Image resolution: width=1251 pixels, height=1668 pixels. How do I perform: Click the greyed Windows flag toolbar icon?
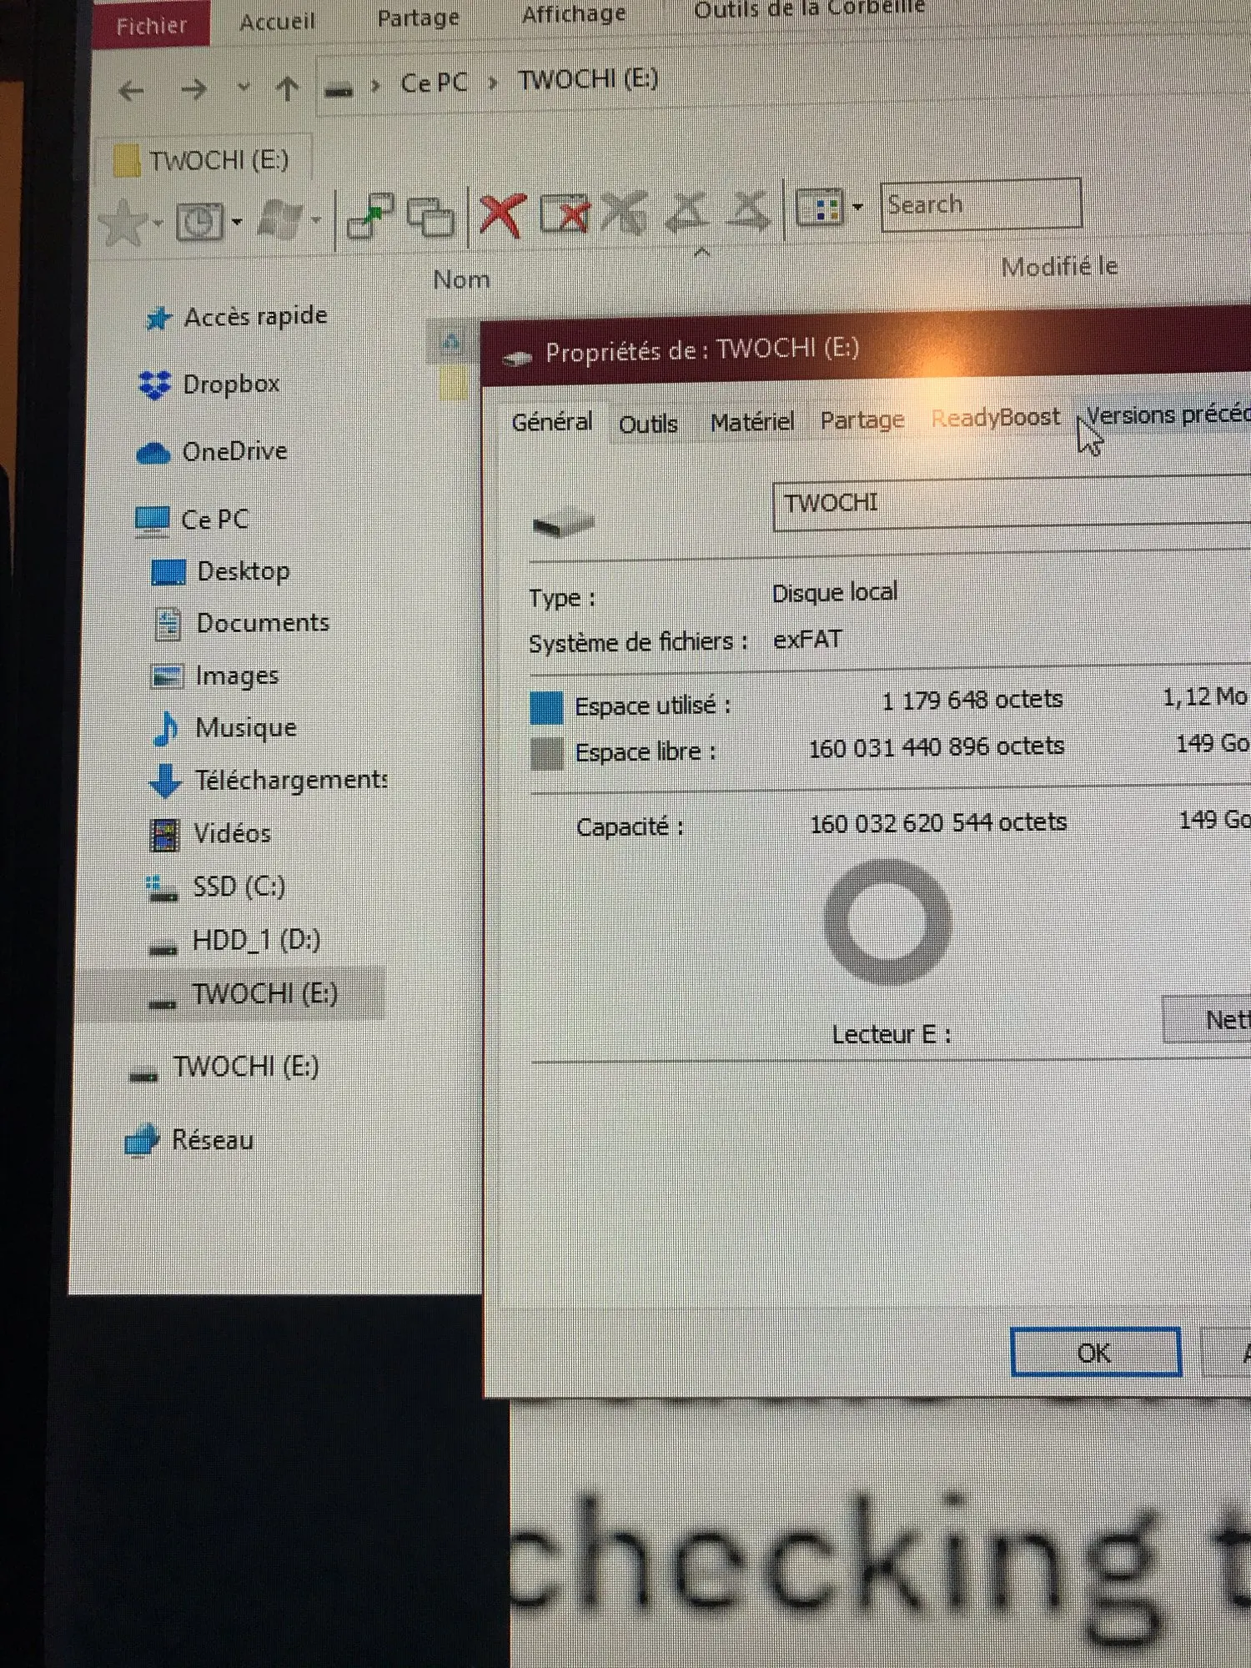click(281, 219)
